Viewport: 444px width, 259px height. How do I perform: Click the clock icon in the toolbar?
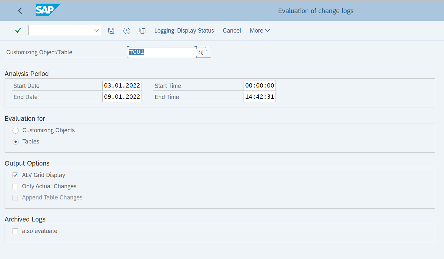click(x=127, y=31)
